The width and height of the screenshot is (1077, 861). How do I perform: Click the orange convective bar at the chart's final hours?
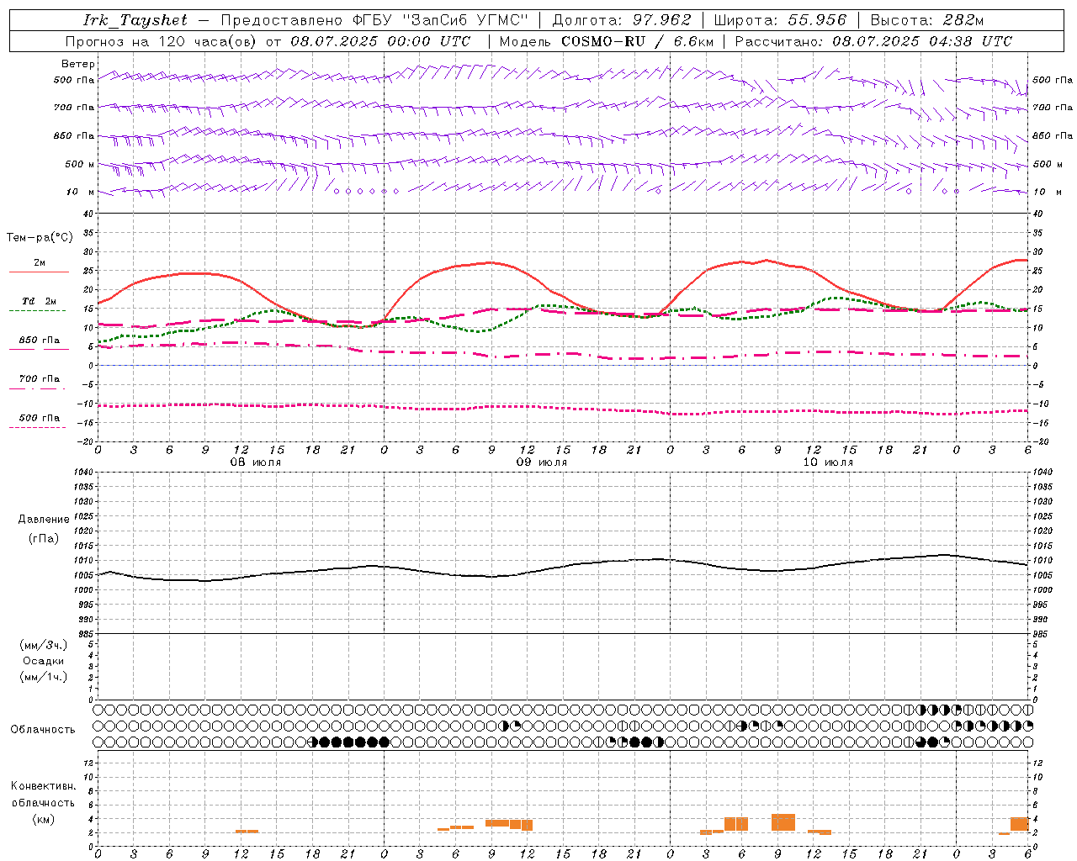pos(1020,824)
